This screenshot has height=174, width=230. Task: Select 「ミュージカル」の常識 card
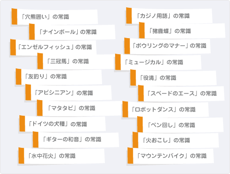point(158,62)
